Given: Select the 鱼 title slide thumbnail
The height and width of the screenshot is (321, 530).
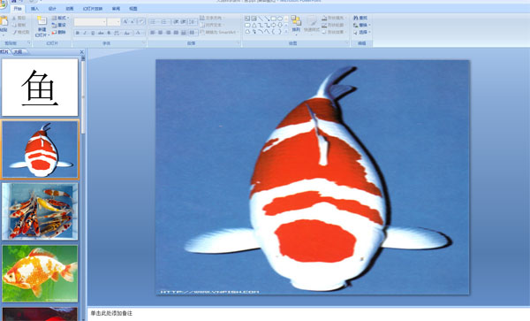Looking at the screenshot, I should pos(40,88).
